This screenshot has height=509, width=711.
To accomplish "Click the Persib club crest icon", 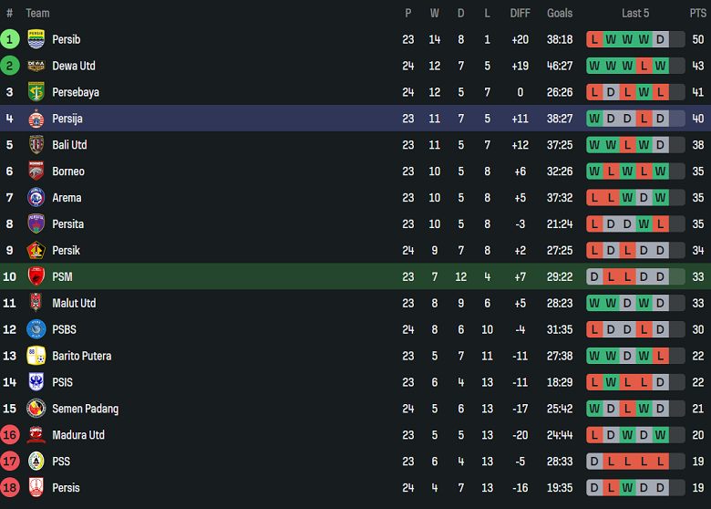I will click(36, 39).
